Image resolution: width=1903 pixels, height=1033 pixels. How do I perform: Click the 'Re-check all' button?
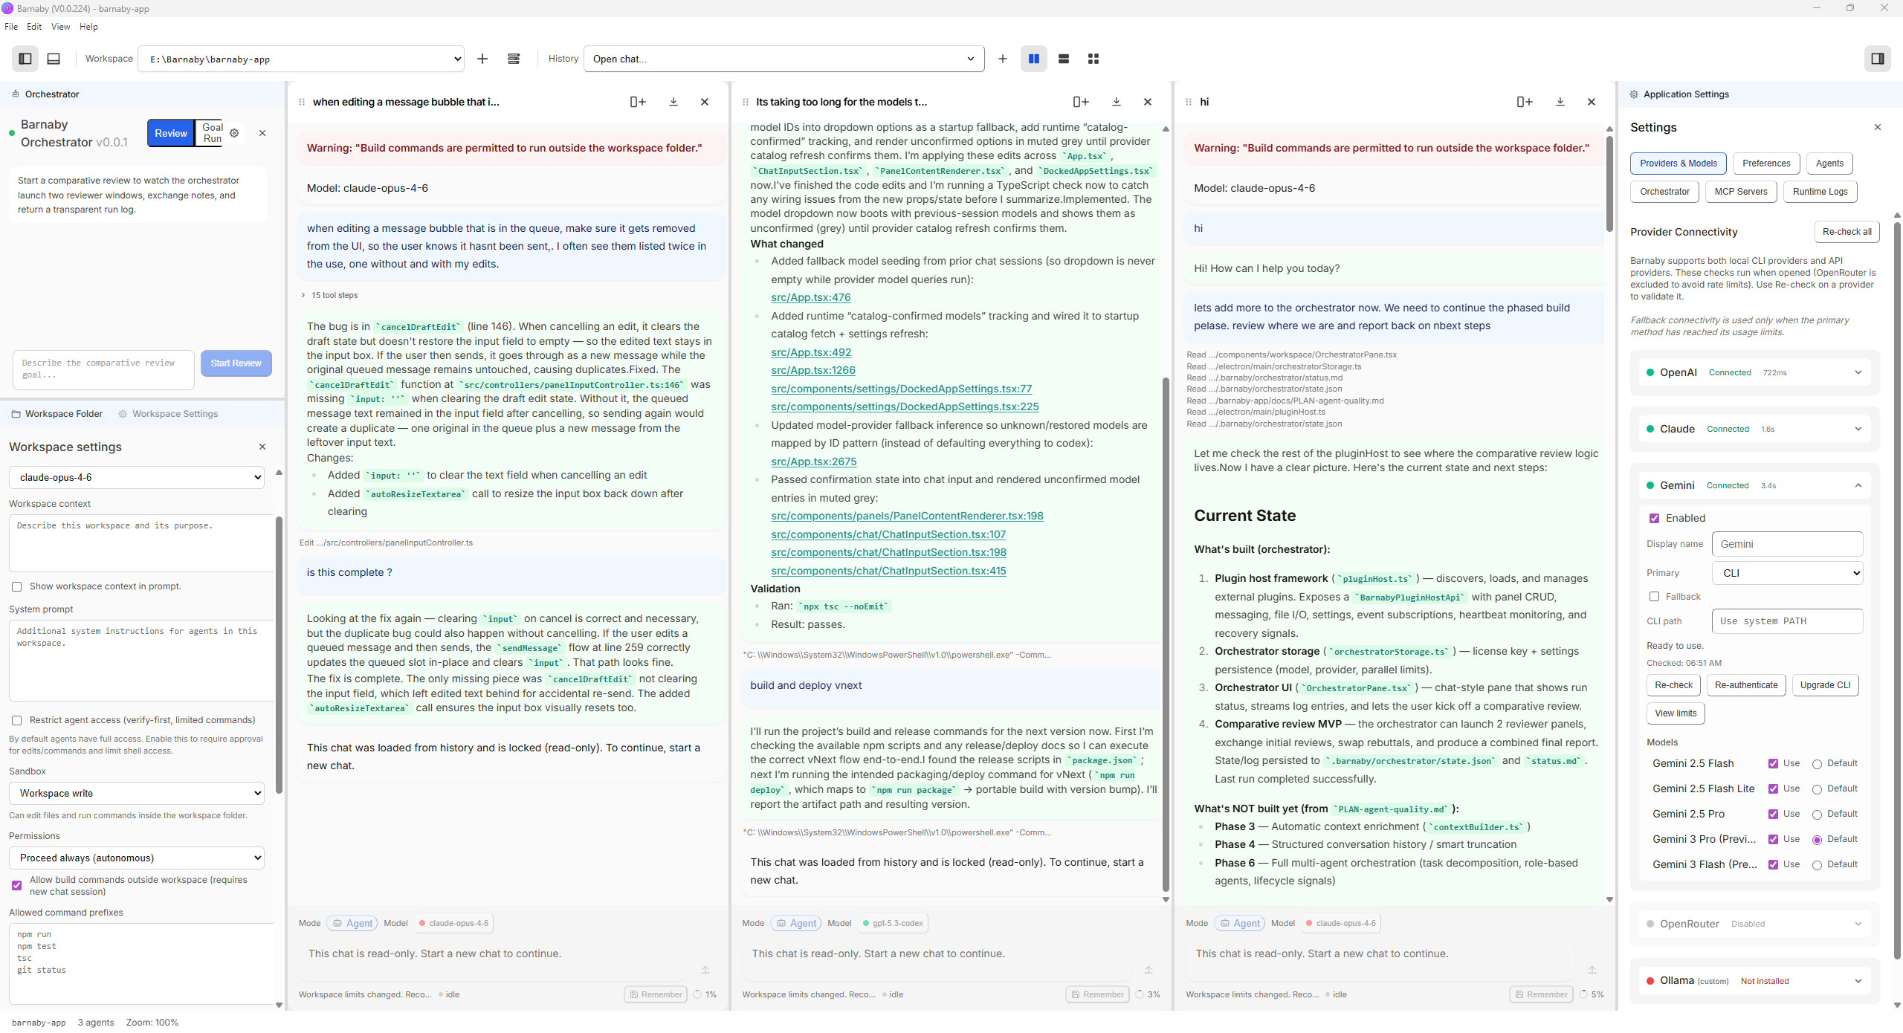point(1847,232)
